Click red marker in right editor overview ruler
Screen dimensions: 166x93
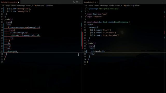click(165, 32)
